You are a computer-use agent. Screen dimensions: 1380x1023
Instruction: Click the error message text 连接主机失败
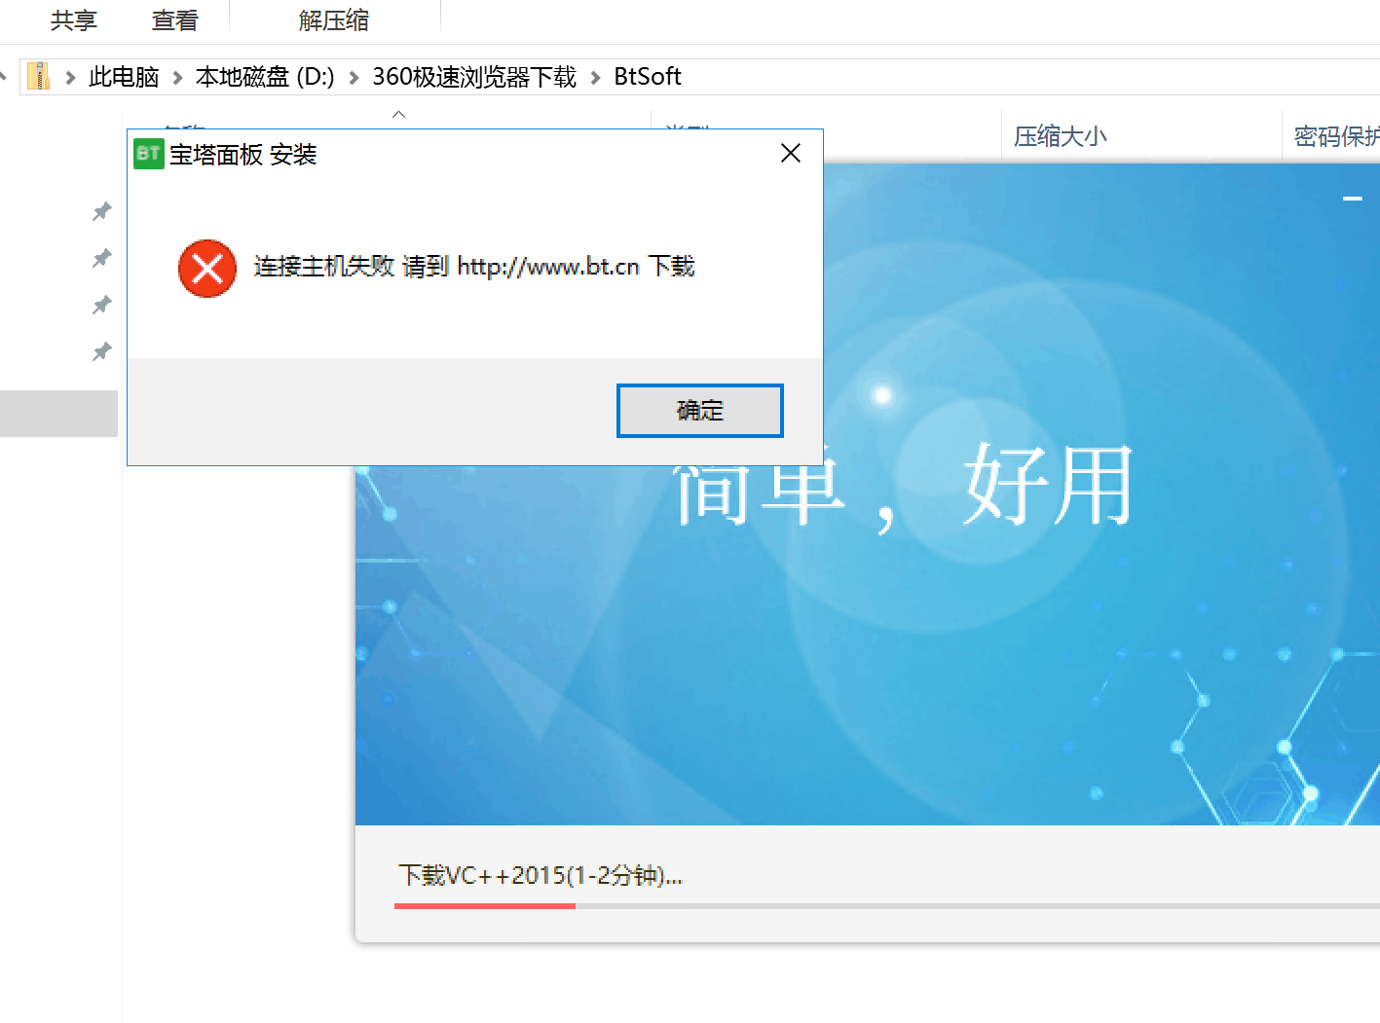coord(324,267)
